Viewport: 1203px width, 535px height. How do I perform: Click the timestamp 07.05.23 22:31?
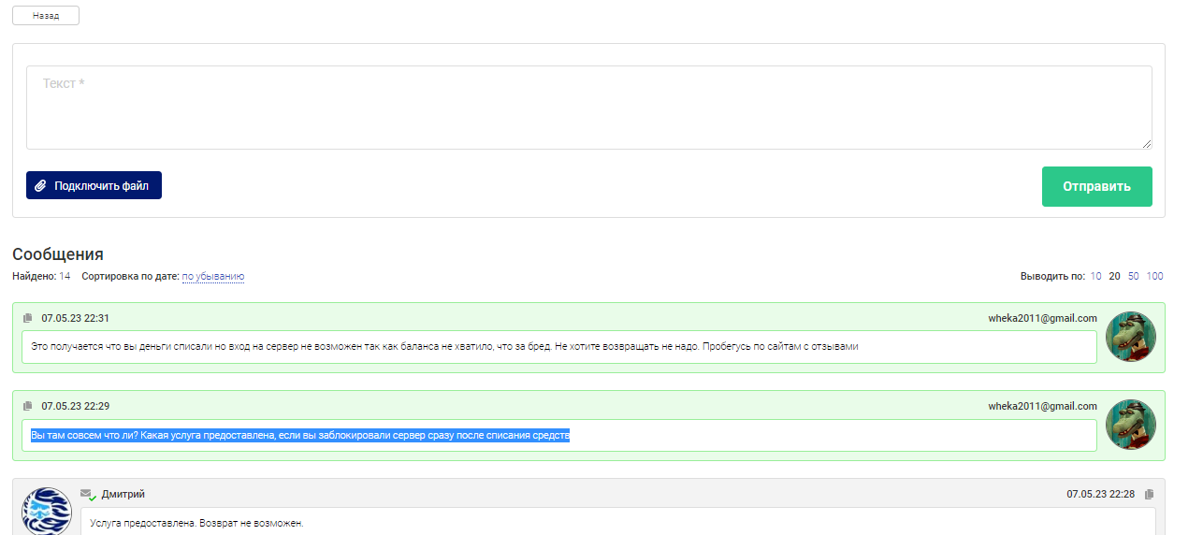(x=75, y=318)
